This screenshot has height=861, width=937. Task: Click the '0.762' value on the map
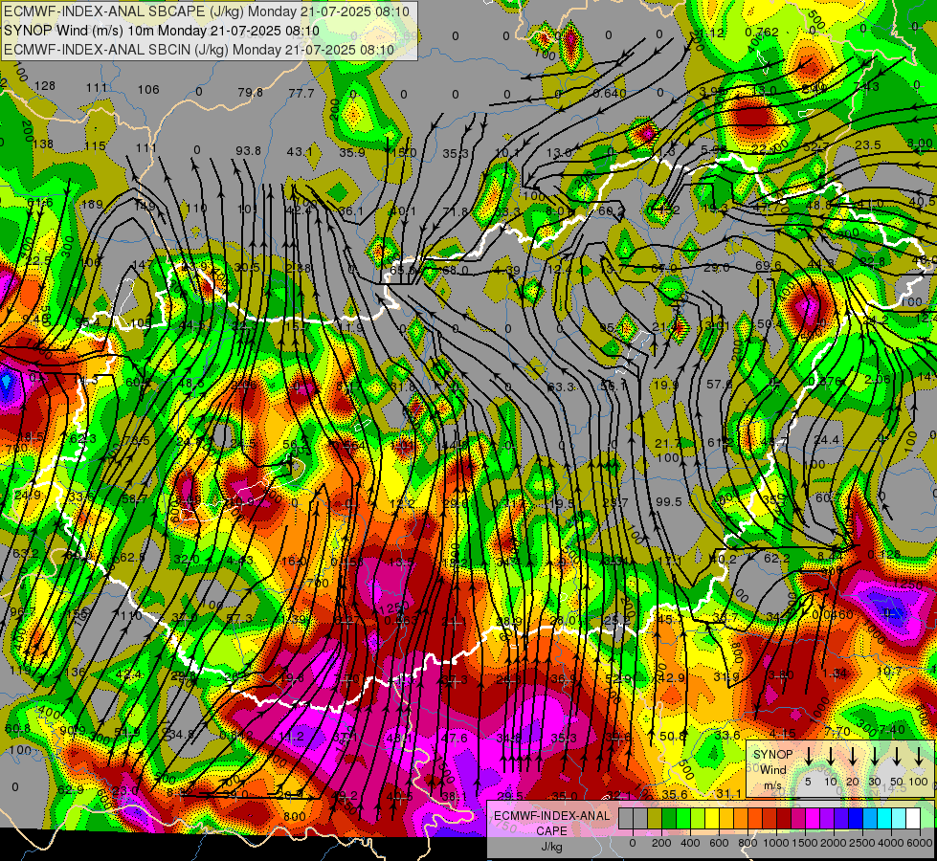coord(762,32)
